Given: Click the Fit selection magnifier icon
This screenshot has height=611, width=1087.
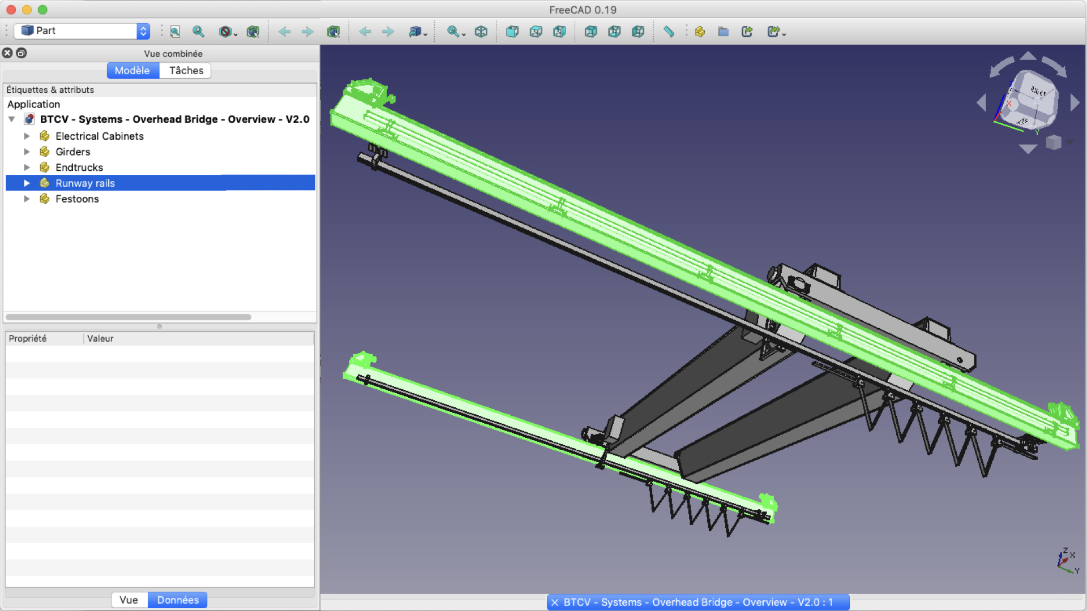Looking at the screenshot, I should 198,32.
